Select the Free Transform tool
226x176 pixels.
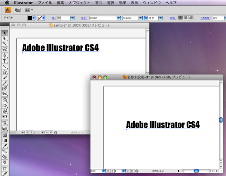(5, 116)
